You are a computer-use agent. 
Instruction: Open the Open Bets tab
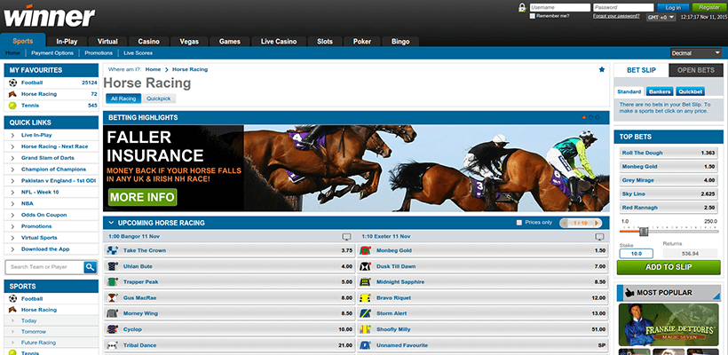(x=695, y=70)
